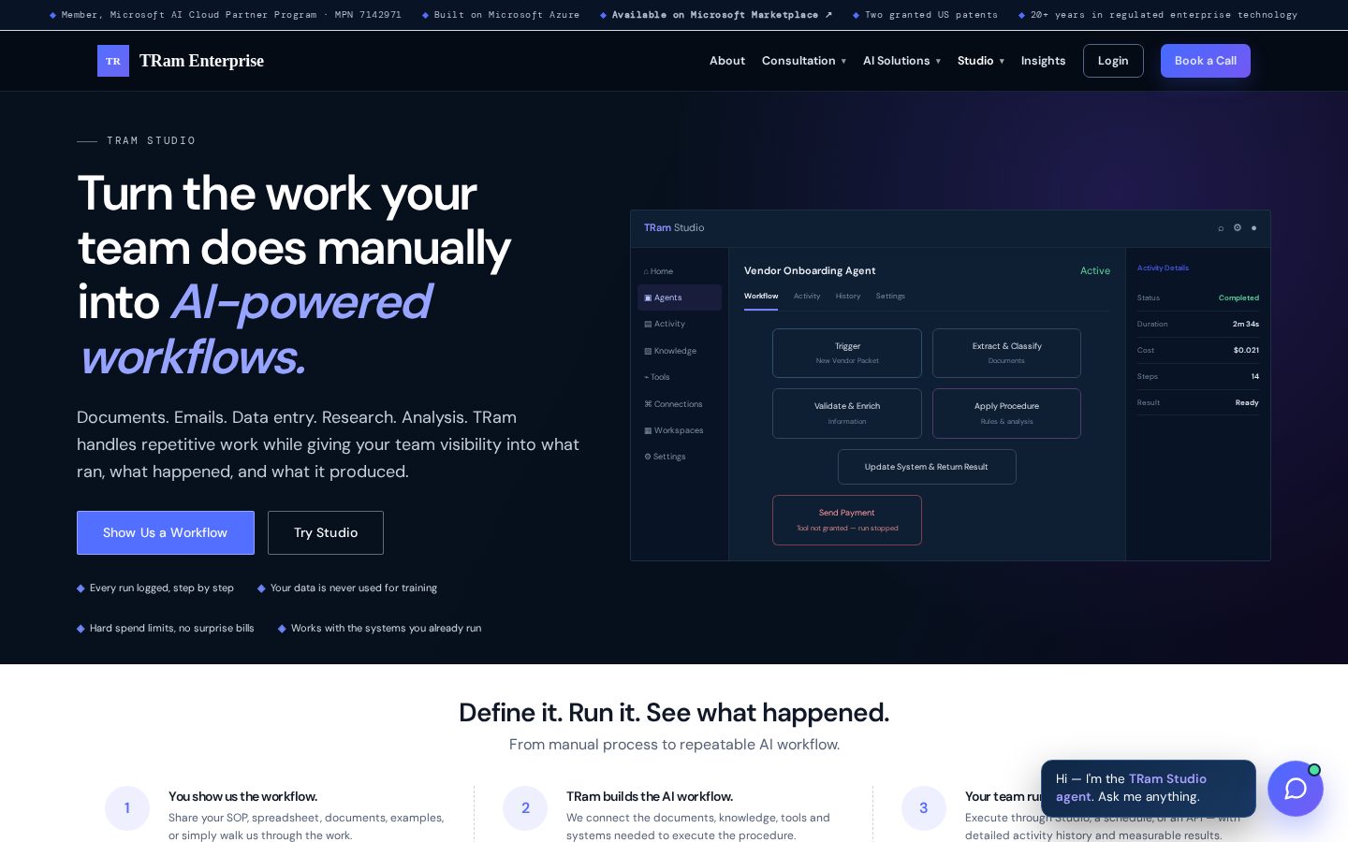The width and height of the screenshot is (1348, 842).
Task: Click gear icon in TRam Studio header
Action: [1238, 228]
